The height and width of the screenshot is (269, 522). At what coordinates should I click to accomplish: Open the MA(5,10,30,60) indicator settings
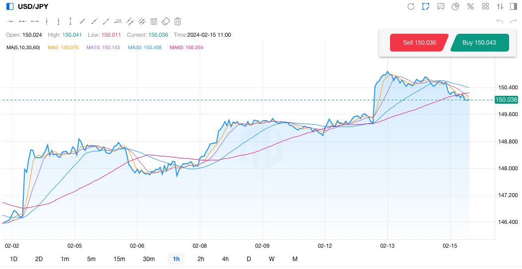click(23, 48)
